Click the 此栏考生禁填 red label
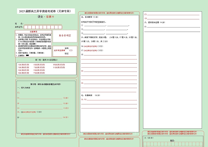Viewport: 208px width, 147px height. [x=59, y=50]
